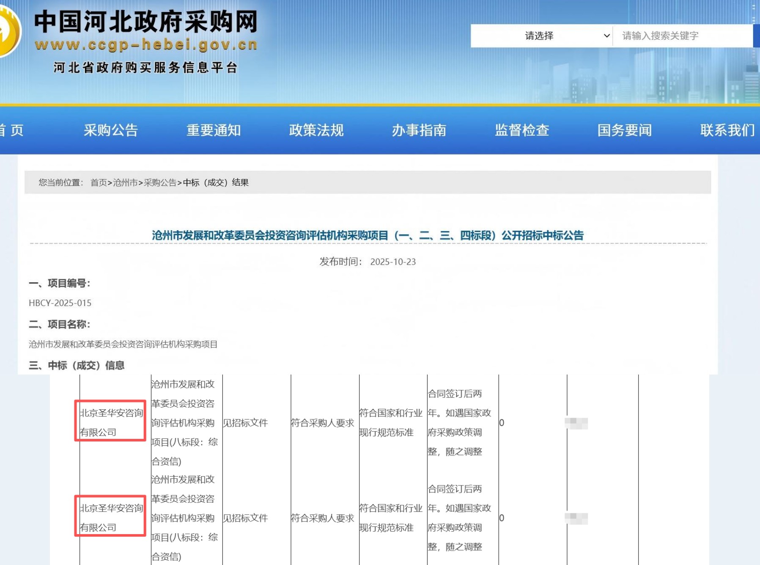
Task: Click the 采购公告 breadcrumb link
Action: (160, 182)
